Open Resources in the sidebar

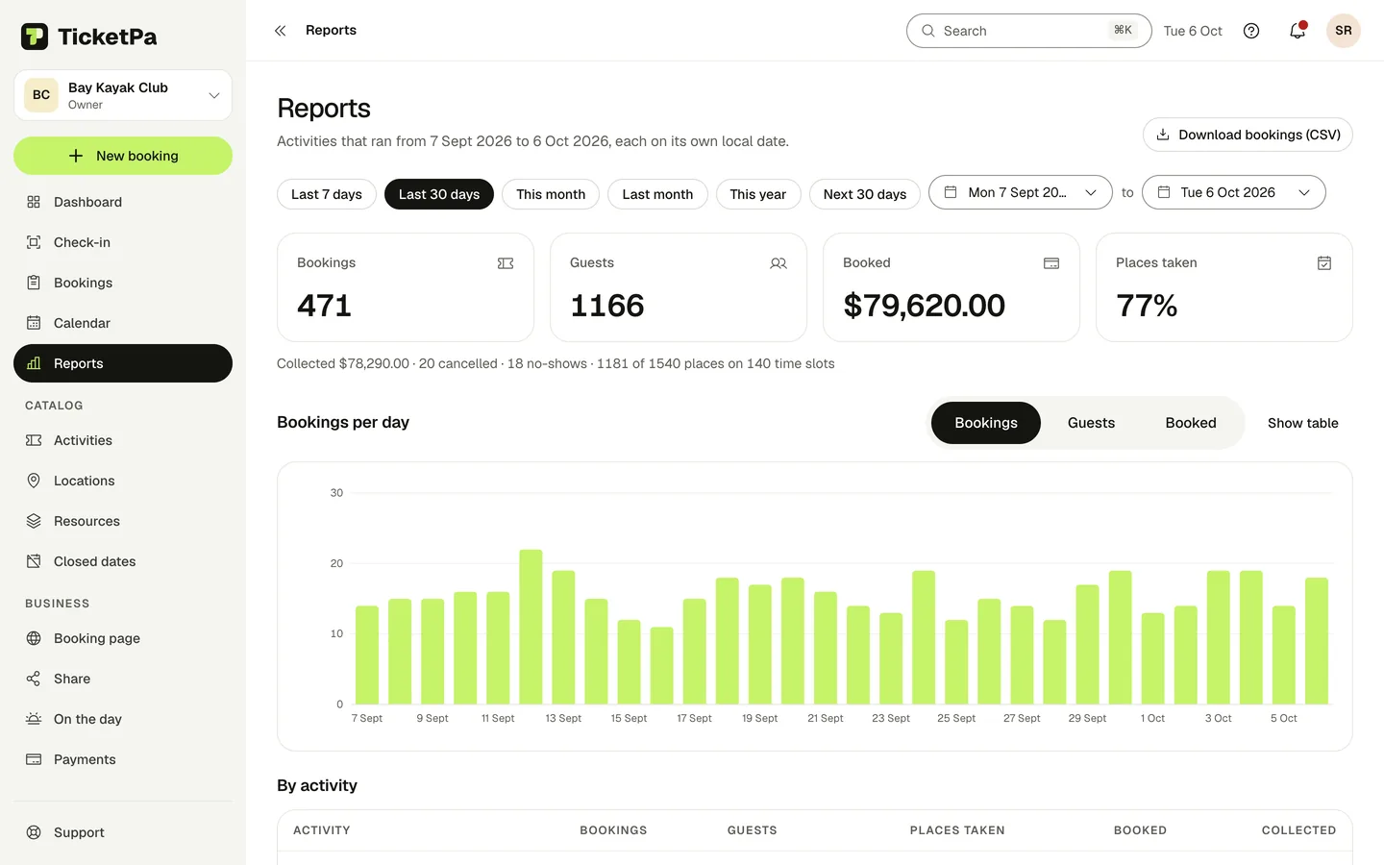click(123, 521)
